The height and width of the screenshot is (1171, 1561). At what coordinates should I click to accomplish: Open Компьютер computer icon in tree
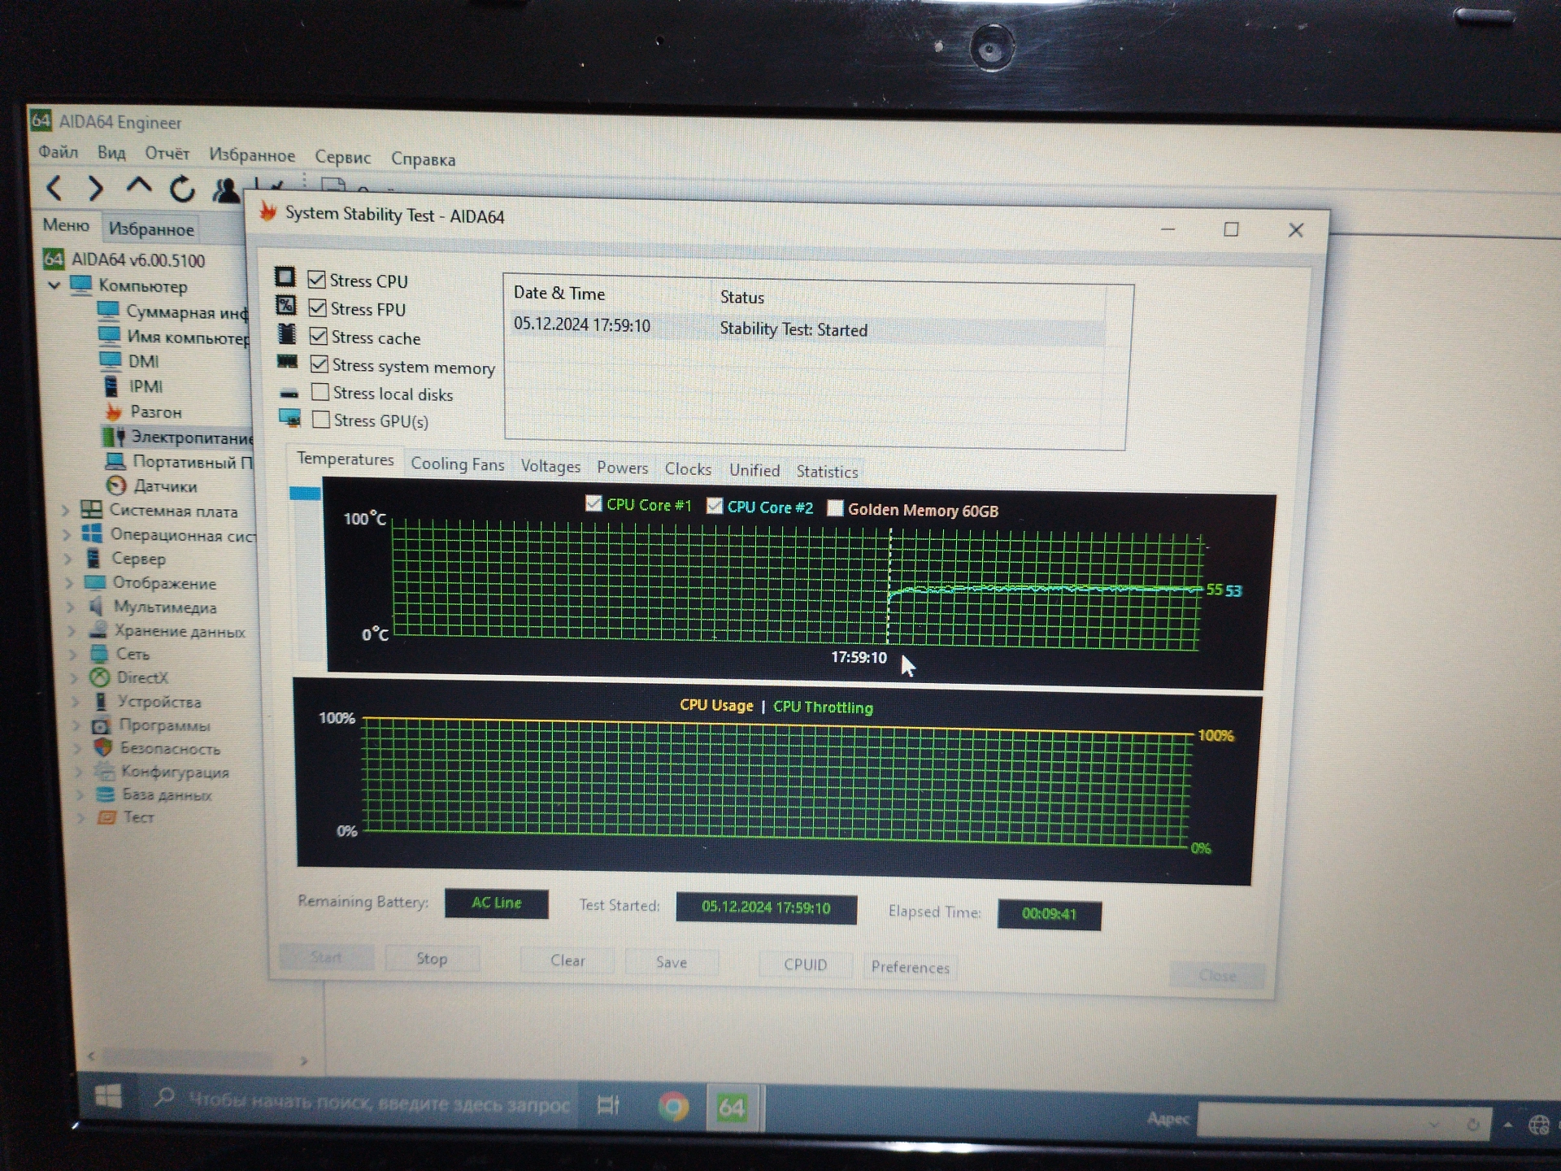tap(80, 285)
